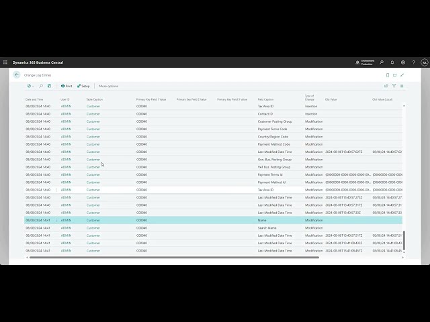Click Primary Key Field 1 Value header
This screenshot has width=430, height=322.
point(151,99)
